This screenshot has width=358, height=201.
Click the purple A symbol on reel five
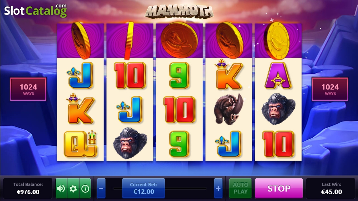(278, 76)
